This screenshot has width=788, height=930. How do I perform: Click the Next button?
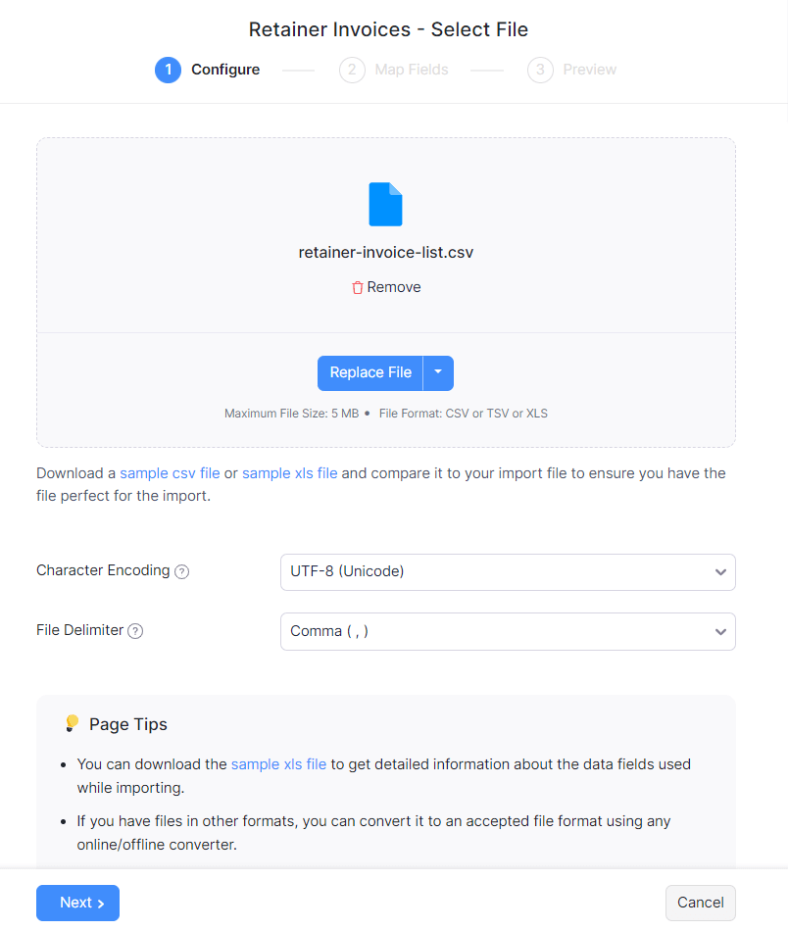click(x=77, y=903)
